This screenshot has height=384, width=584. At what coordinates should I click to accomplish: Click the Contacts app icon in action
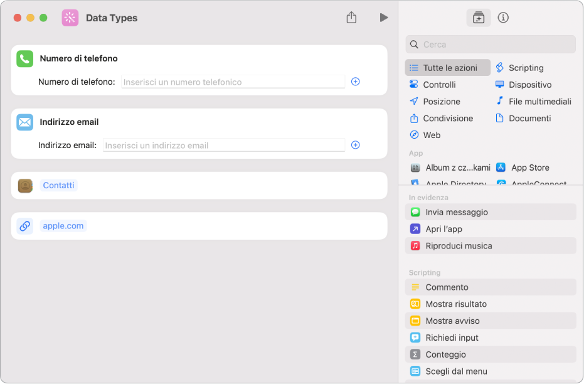[25, 186]
